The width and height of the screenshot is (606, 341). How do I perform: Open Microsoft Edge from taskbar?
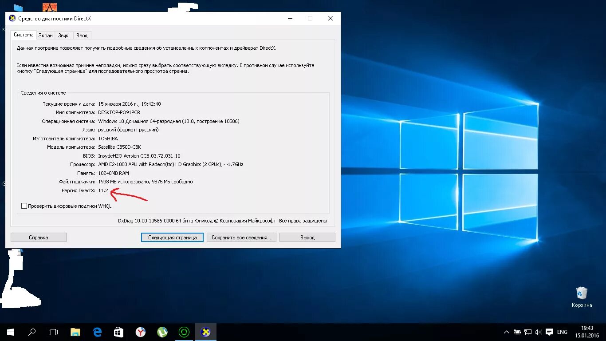(x=97, y=332)
